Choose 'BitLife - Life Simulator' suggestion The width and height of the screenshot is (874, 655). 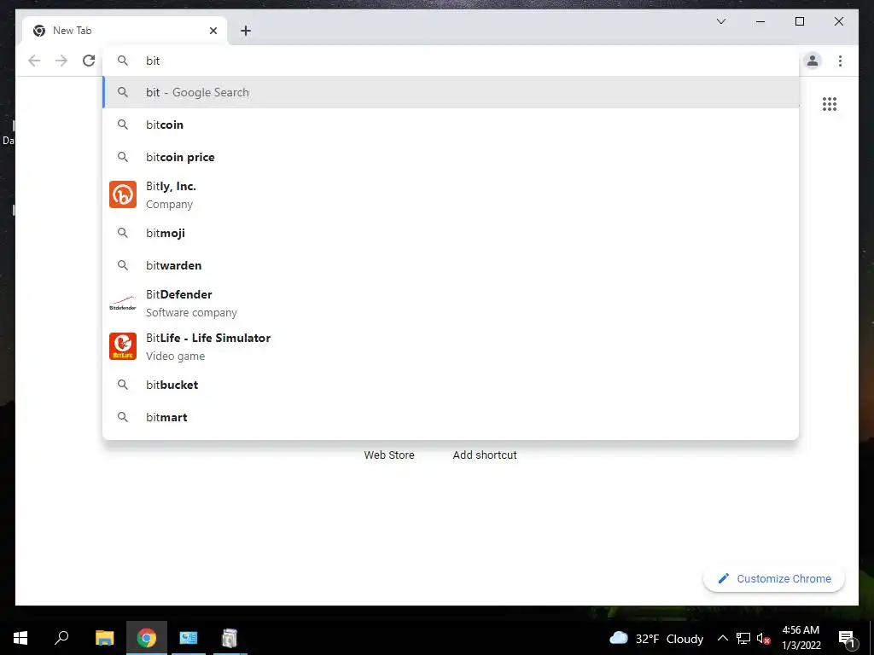(451, 346)
